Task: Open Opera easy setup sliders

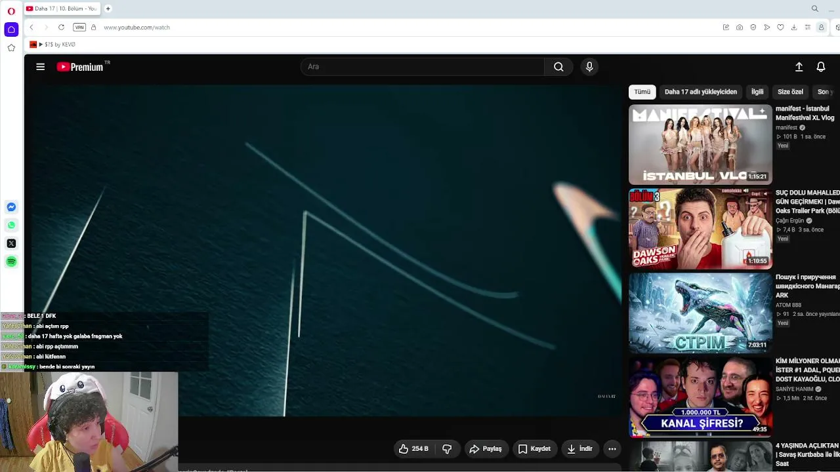Action: pos(808,28)
